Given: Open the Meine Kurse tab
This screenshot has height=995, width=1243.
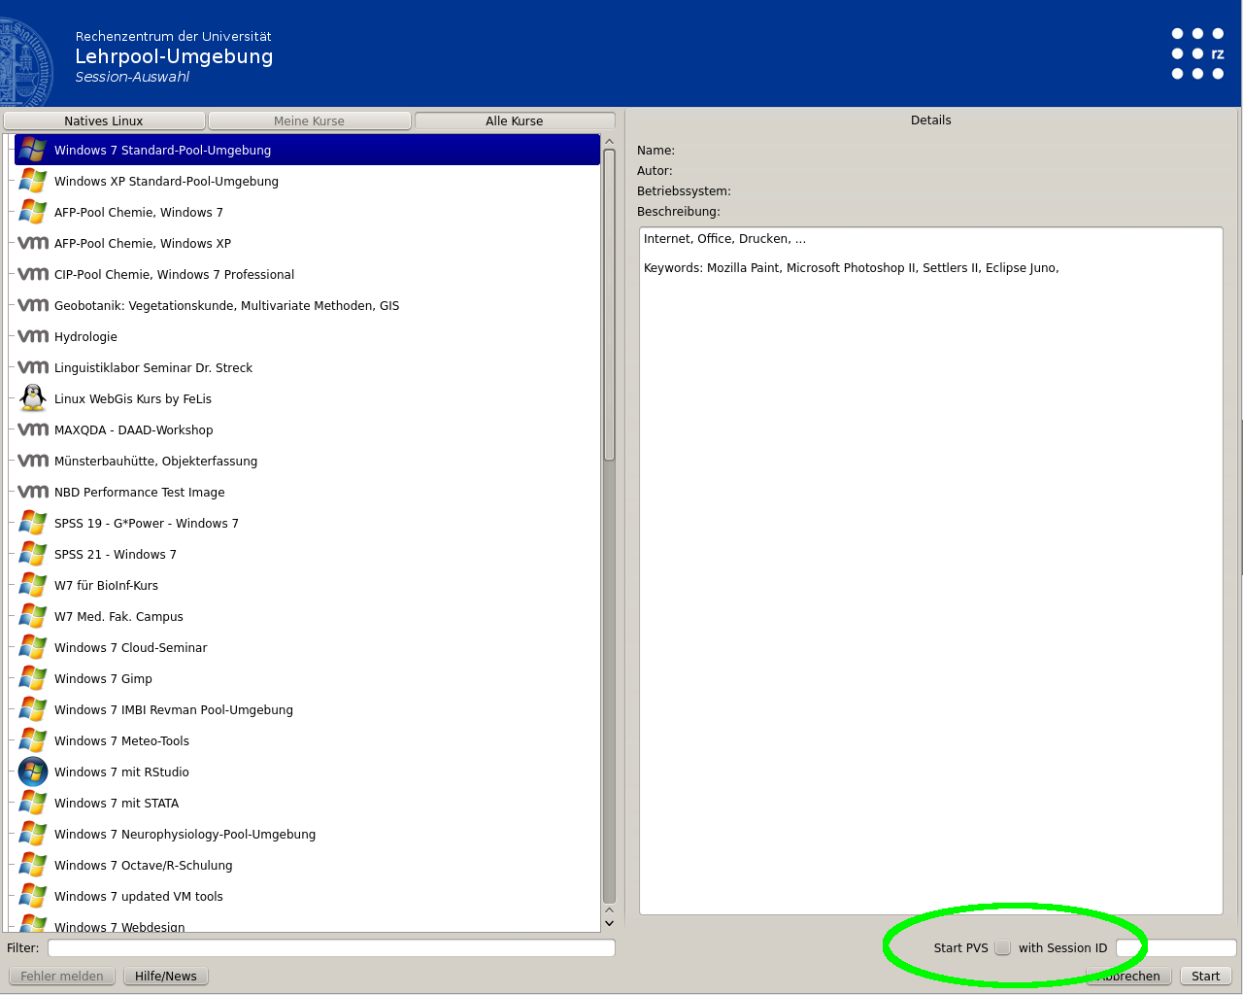Looking at the screenshot, I should (309, 121).
